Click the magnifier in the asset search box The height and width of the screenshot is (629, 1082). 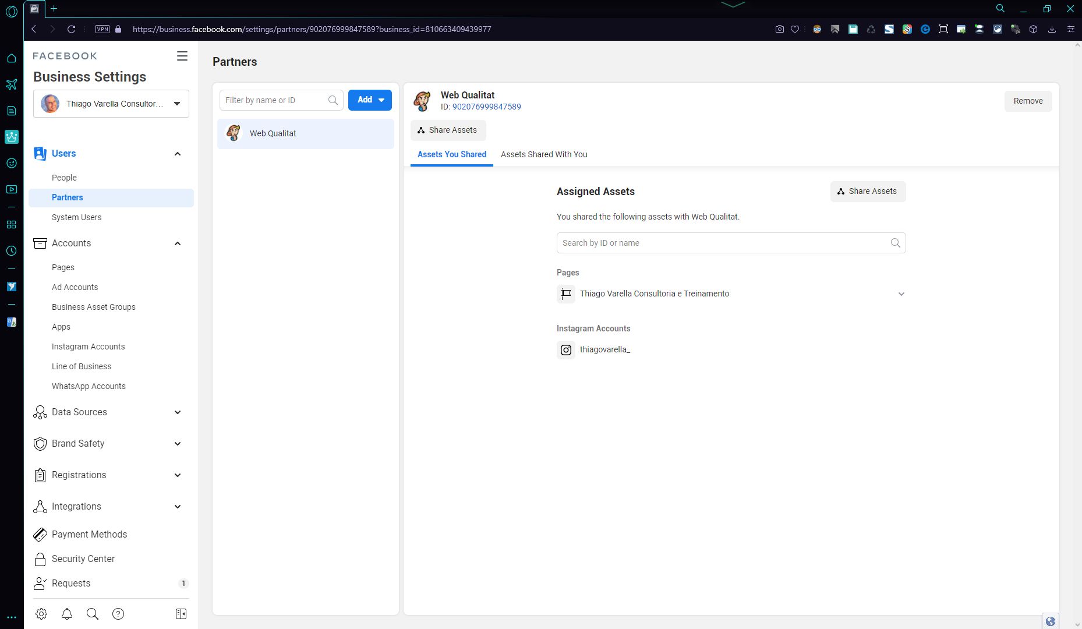click(x=896, y=243)
